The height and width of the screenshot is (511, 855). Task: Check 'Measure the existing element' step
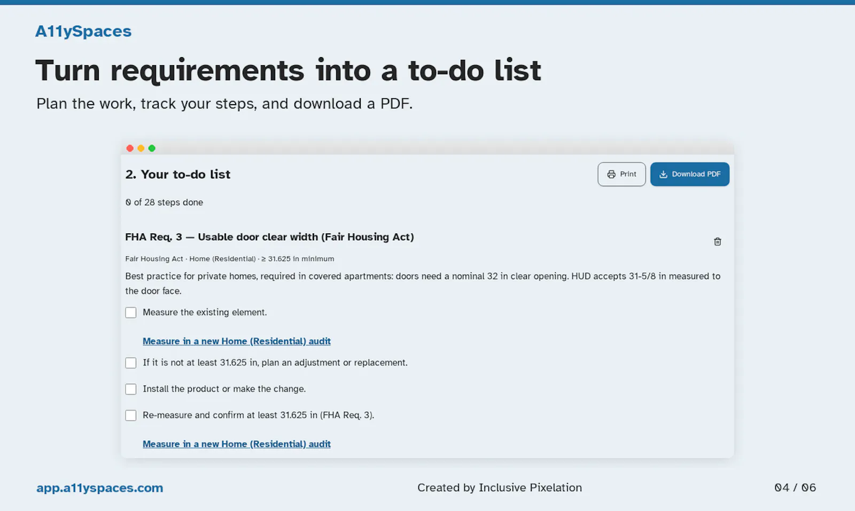click(131, 312)
